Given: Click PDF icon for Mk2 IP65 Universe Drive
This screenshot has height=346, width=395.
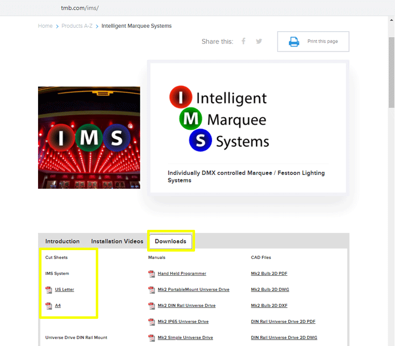Looking at the screenshot, I should click(x=152, y=322).
